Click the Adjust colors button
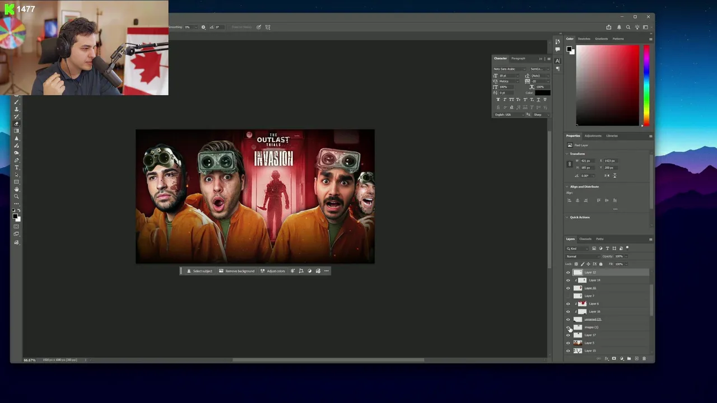717x403 pixels. (x=273, y=271)
